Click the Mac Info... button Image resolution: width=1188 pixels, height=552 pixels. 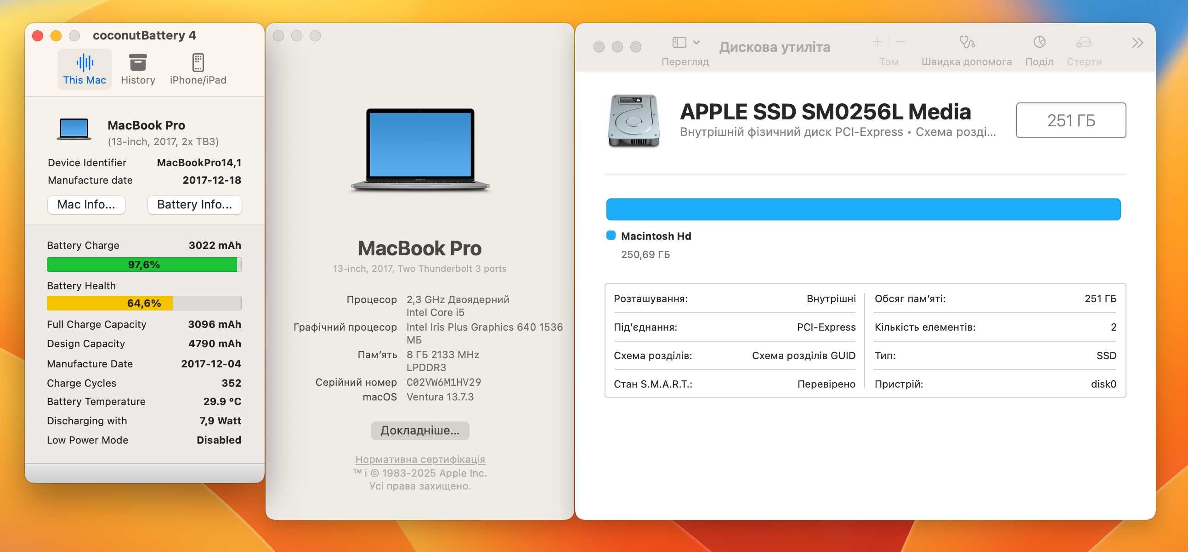click(x=86, y=204)
